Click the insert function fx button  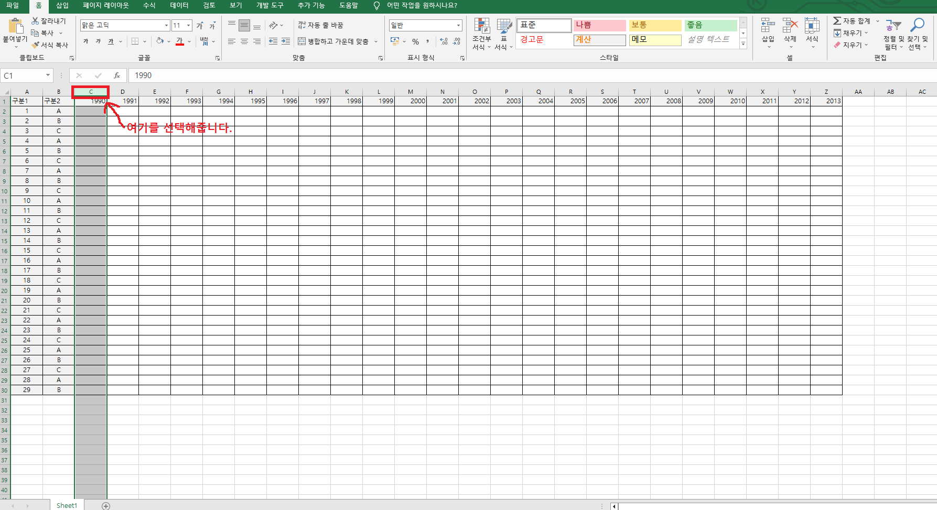[x=117, y=75]
